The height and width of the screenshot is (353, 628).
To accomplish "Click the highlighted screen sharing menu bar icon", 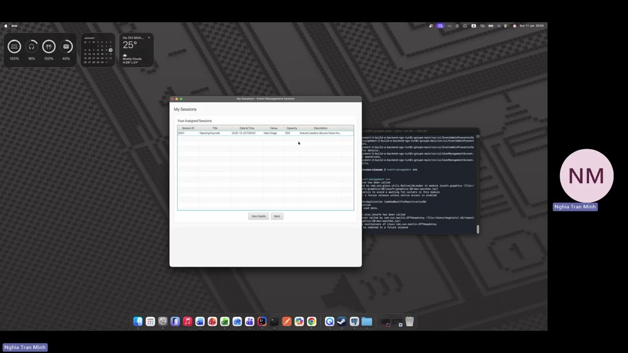I will [440, 25].
